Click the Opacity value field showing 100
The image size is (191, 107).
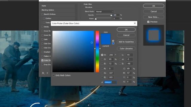pyautogui.click(x=116, y=15)
